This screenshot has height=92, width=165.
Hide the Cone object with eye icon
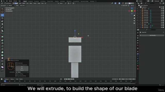pos(161,9)
